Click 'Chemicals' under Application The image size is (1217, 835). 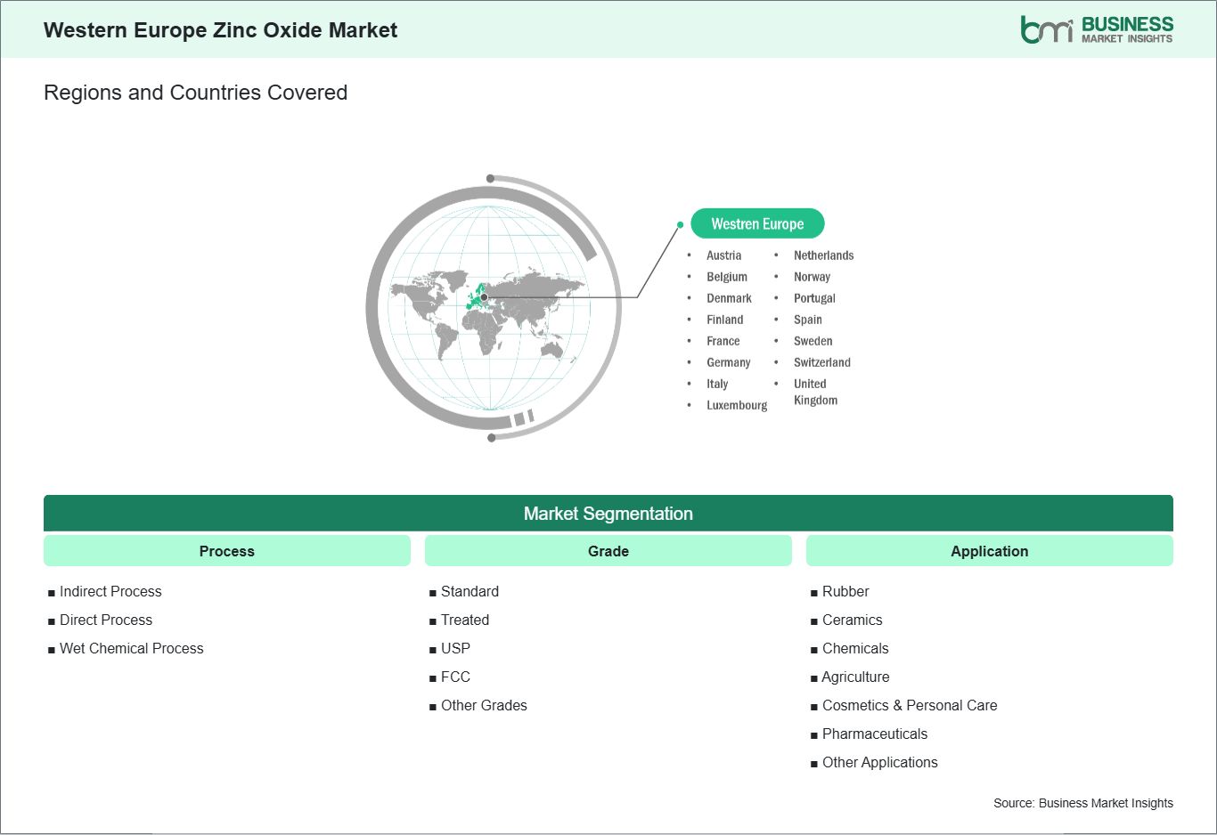(x=855, y=648)
